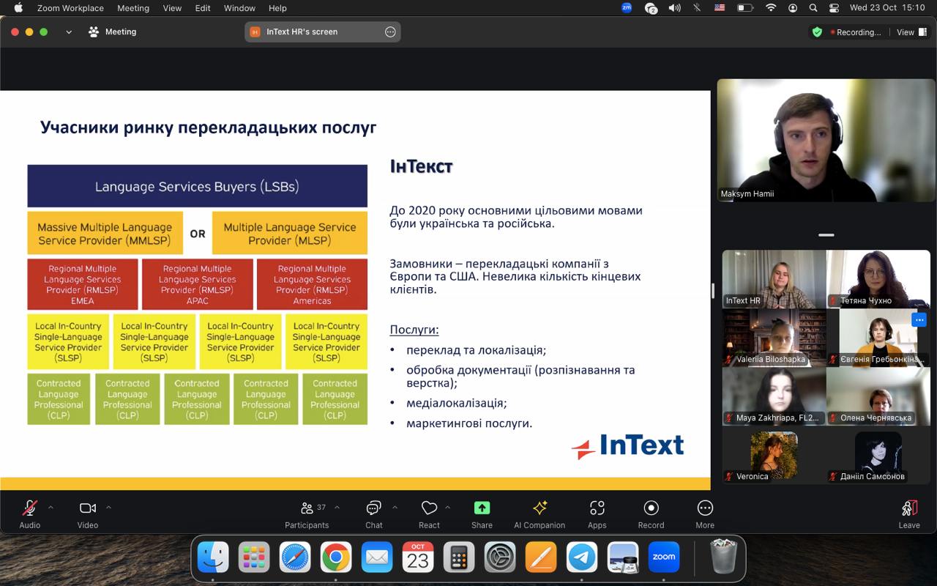Open Control Center in menu bar

point(834,8)
